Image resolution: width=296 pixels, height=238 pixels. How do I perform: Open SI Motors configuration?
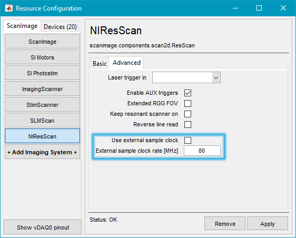pyautogui.click(x=42, y=57)
